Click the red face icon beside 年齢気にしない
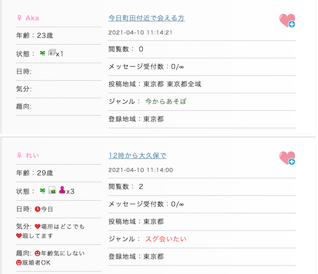This screenshot has height=274, width=318. click(37, 253)
